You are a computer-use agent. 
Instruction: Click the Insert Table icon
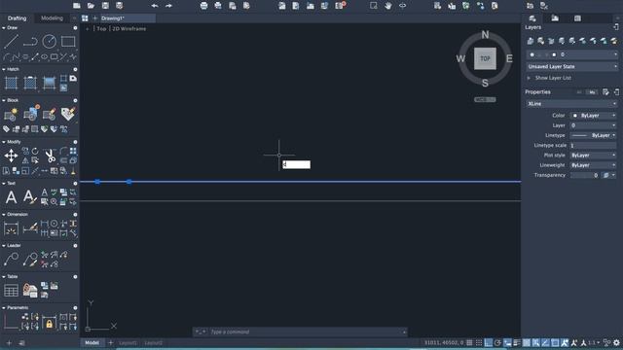pyautogui.click(x=11, y=291)
